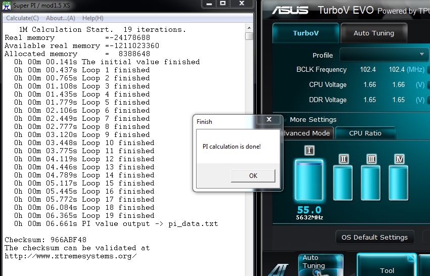Adjust the core III ratio slider bar

pos(370,182)
